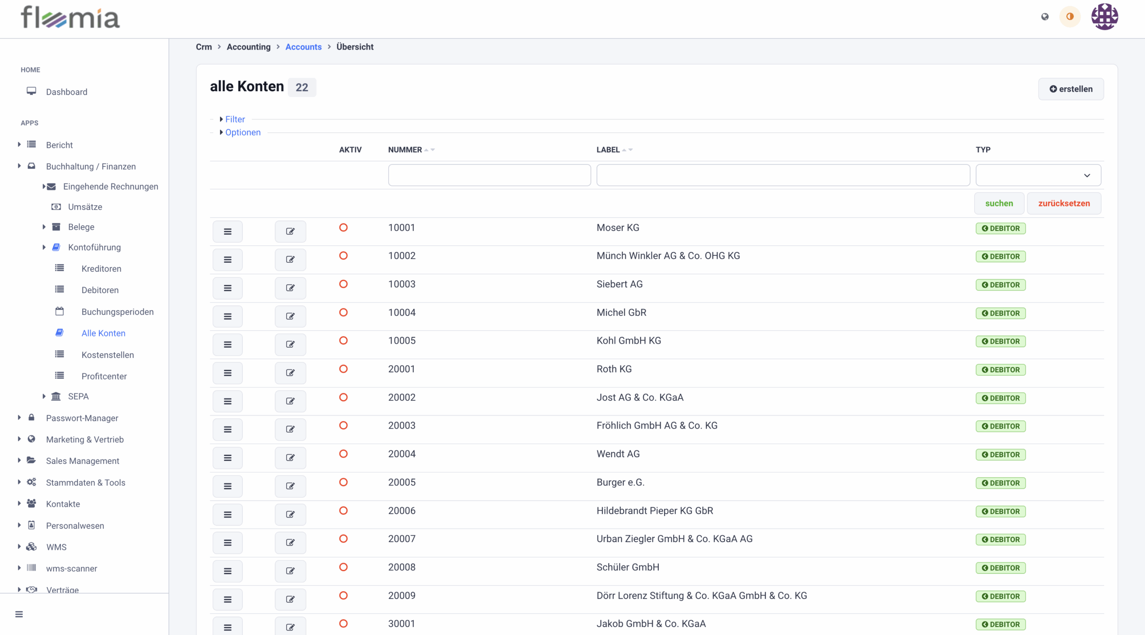
Task: Click the Label filter input field
Action: coord(783,175)
